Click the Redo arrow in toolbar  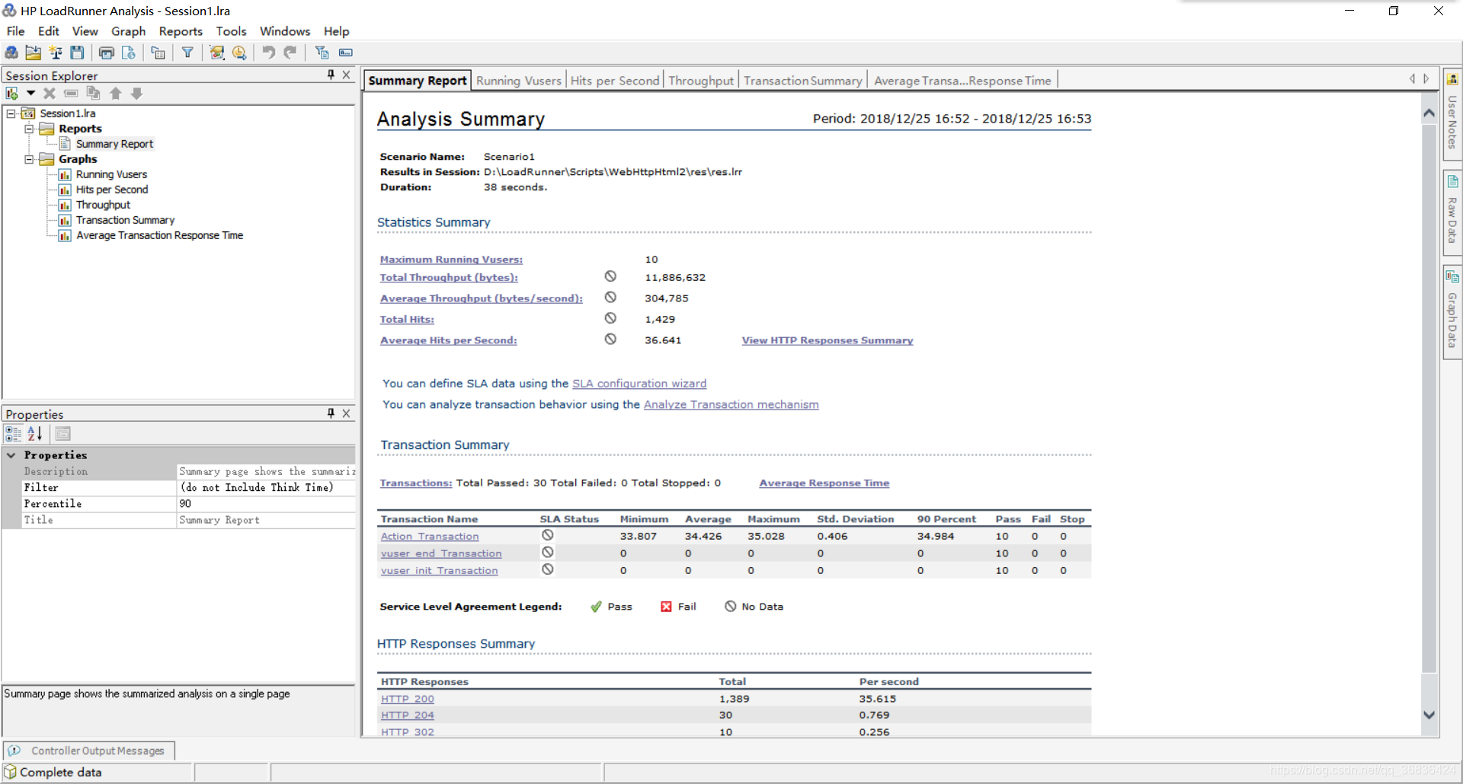click(290, 53)
